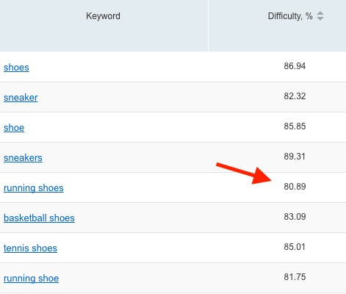Open the 'sneakers' keyword link

pos(23,158)
